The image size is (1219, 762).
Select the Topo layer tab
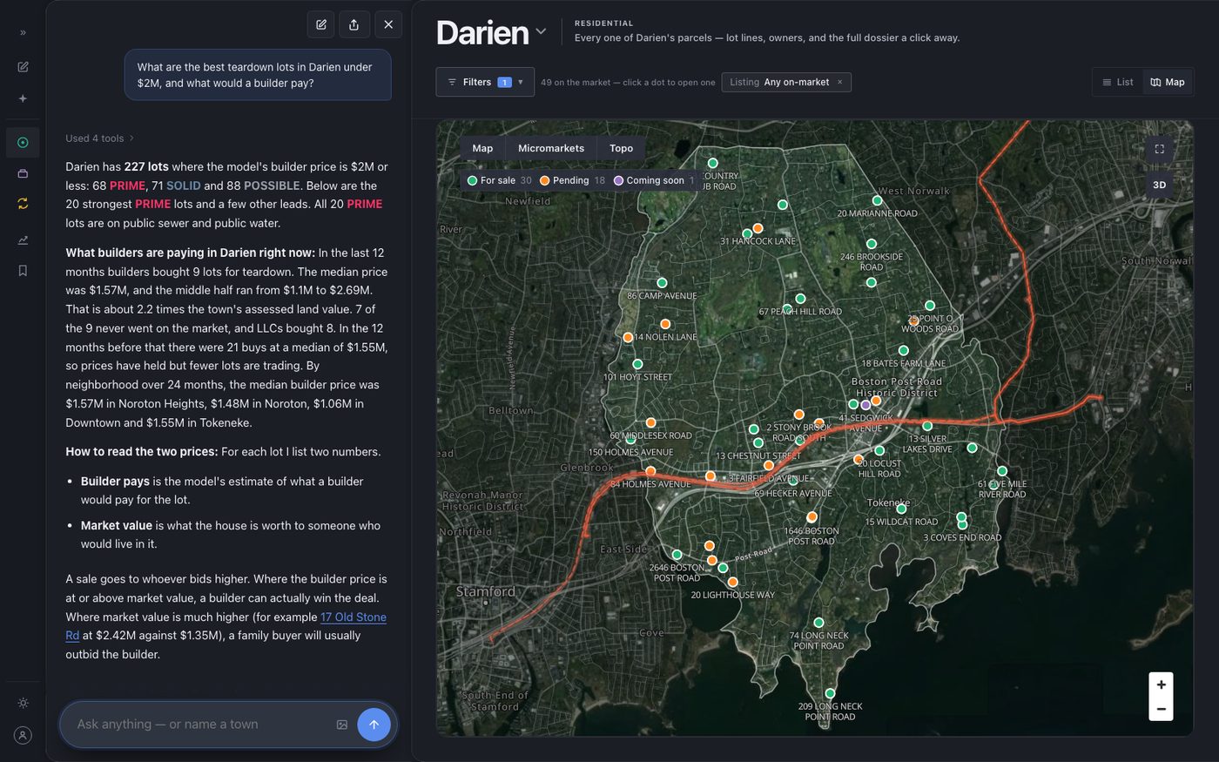(x=622, y=148)
